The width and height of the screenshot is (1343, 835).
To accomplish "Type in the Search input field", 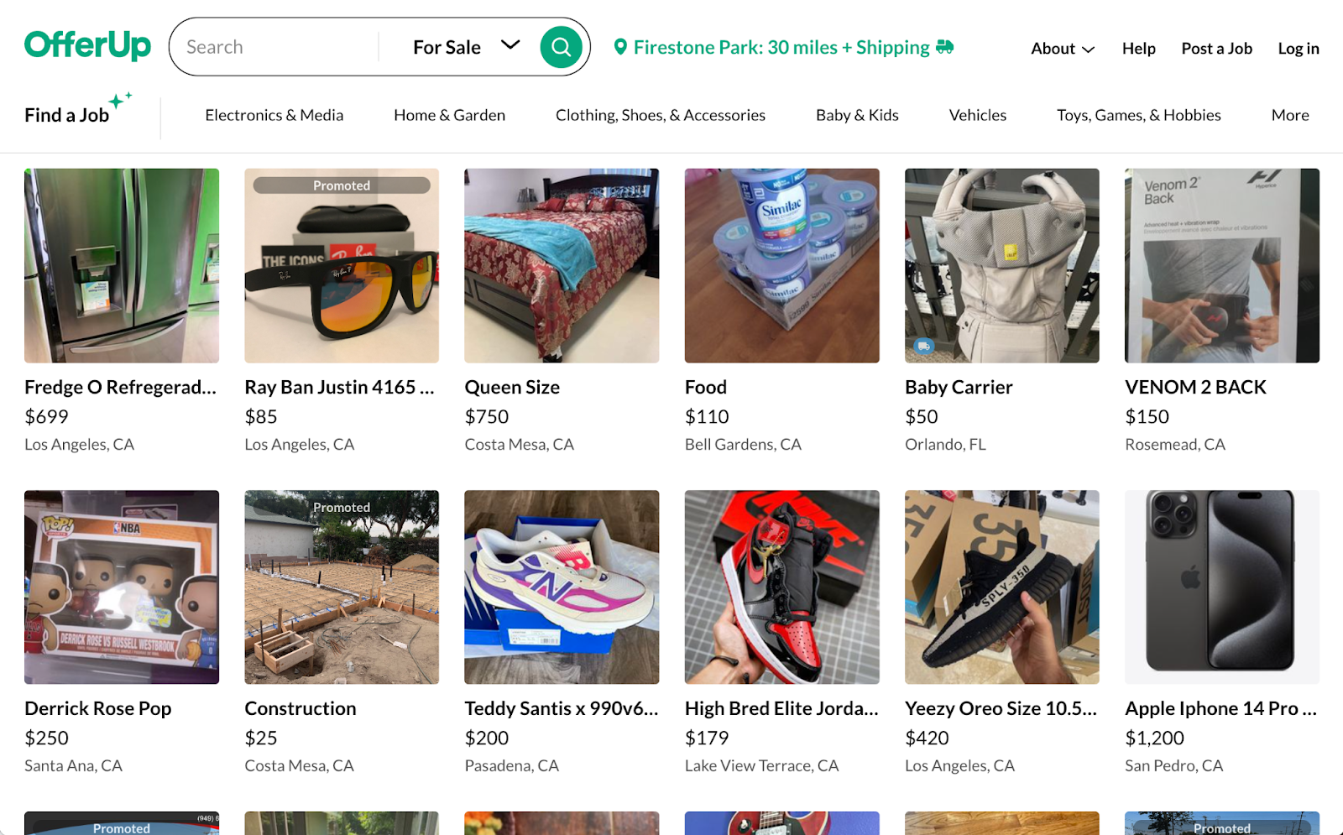I will click(x=277, y=47).
